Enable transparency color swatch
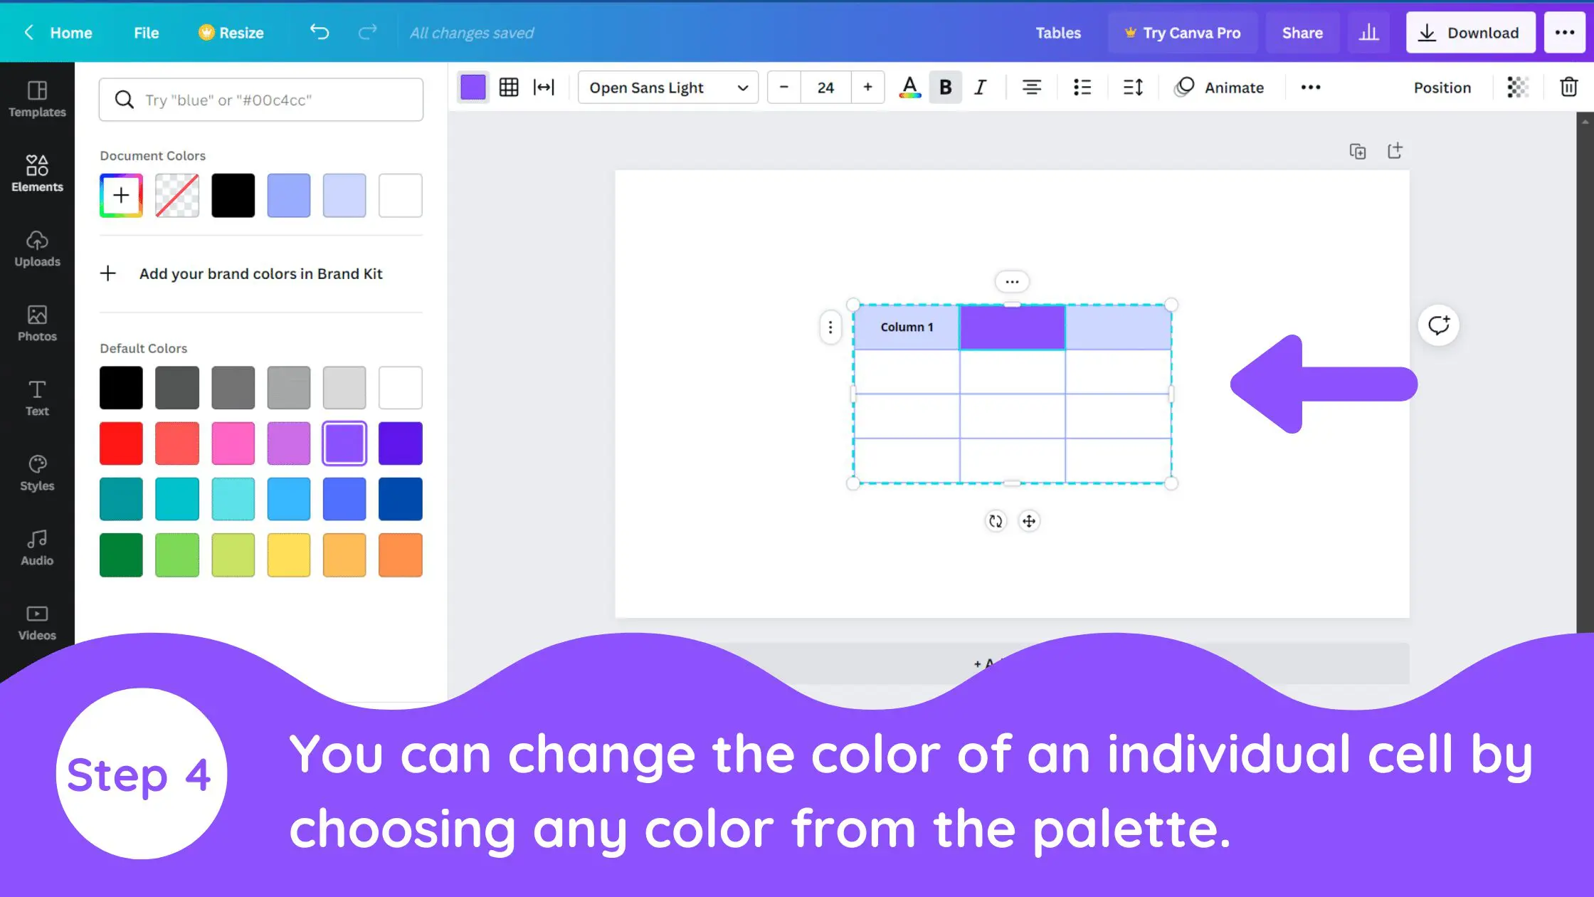 click(x=176, y=195)
